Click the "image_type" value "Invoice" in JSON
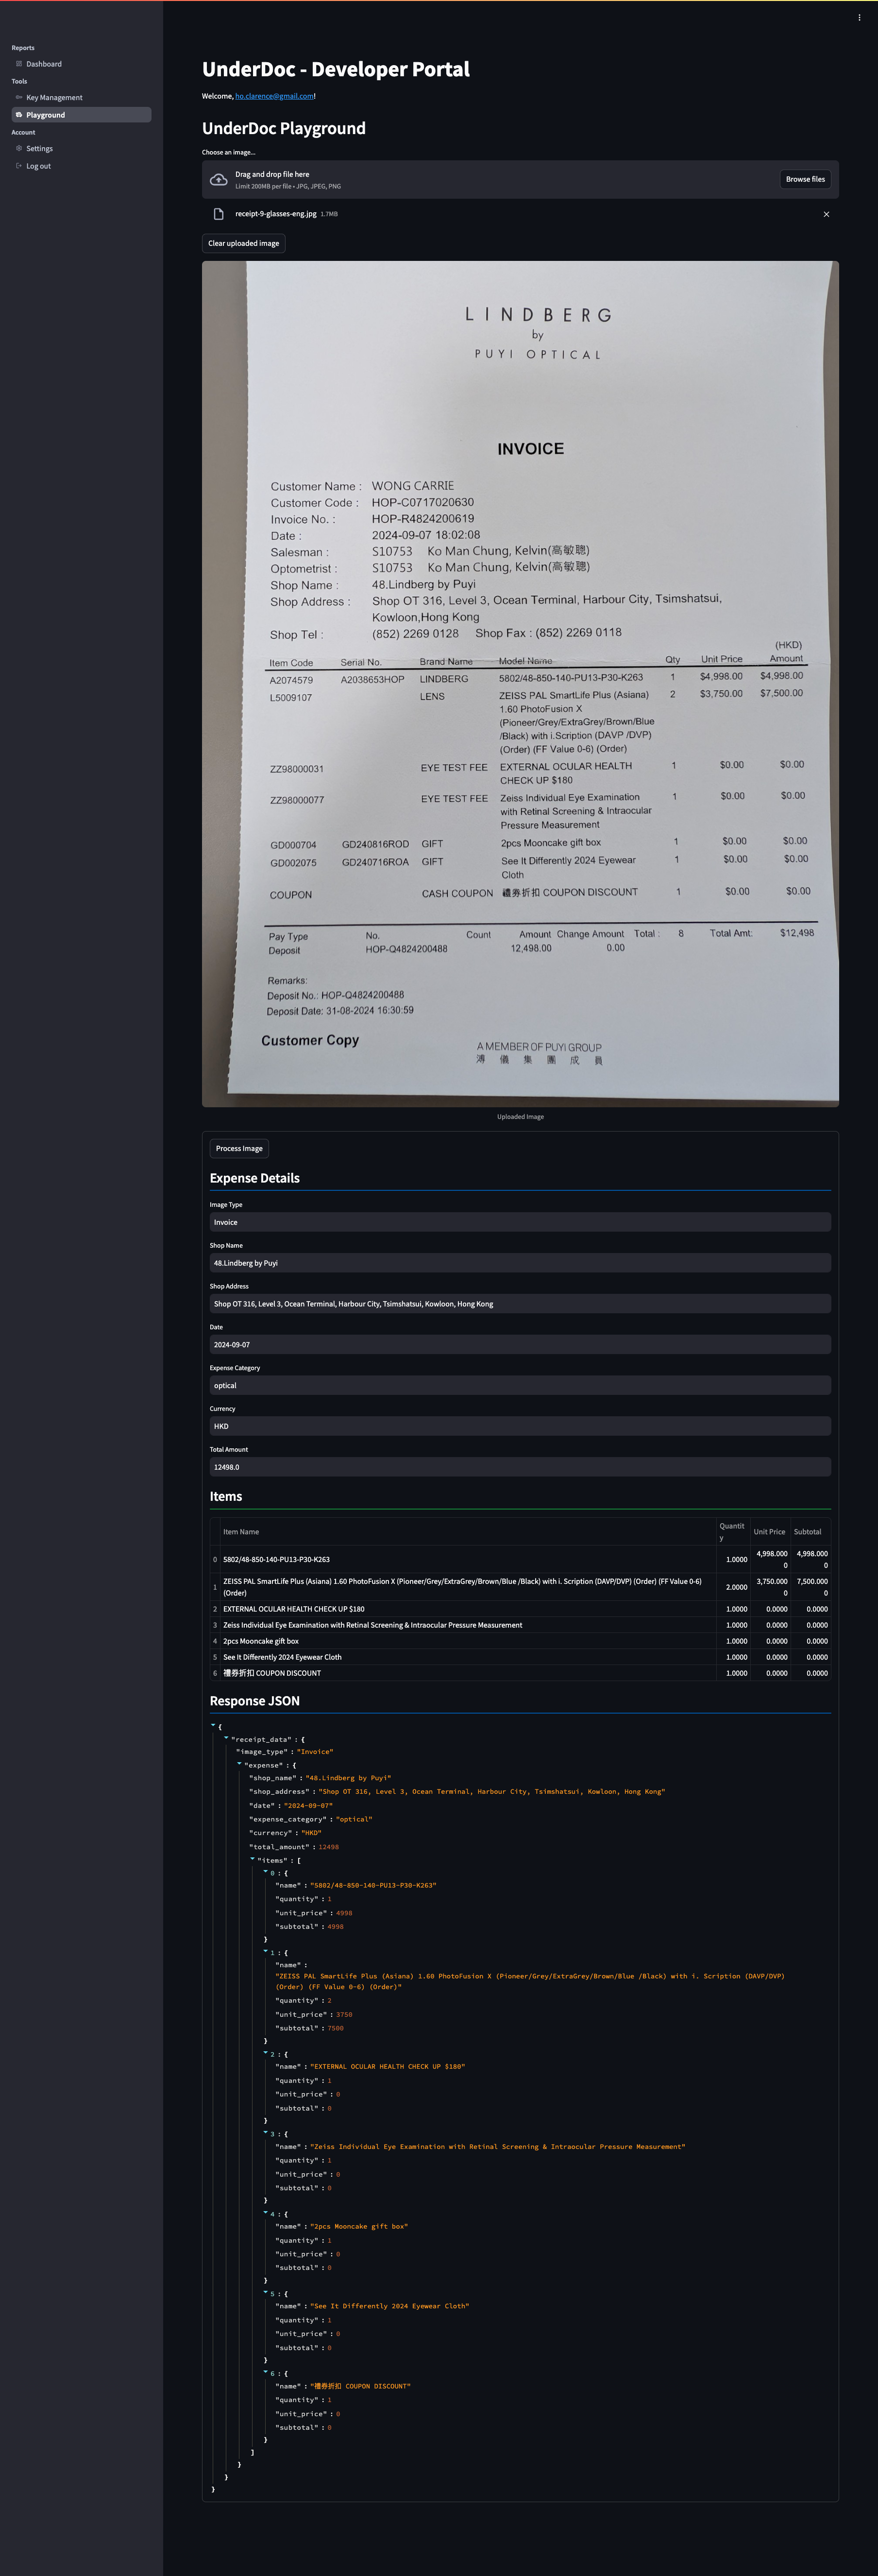The image size is (878, 2576). tap(315, 1752)
